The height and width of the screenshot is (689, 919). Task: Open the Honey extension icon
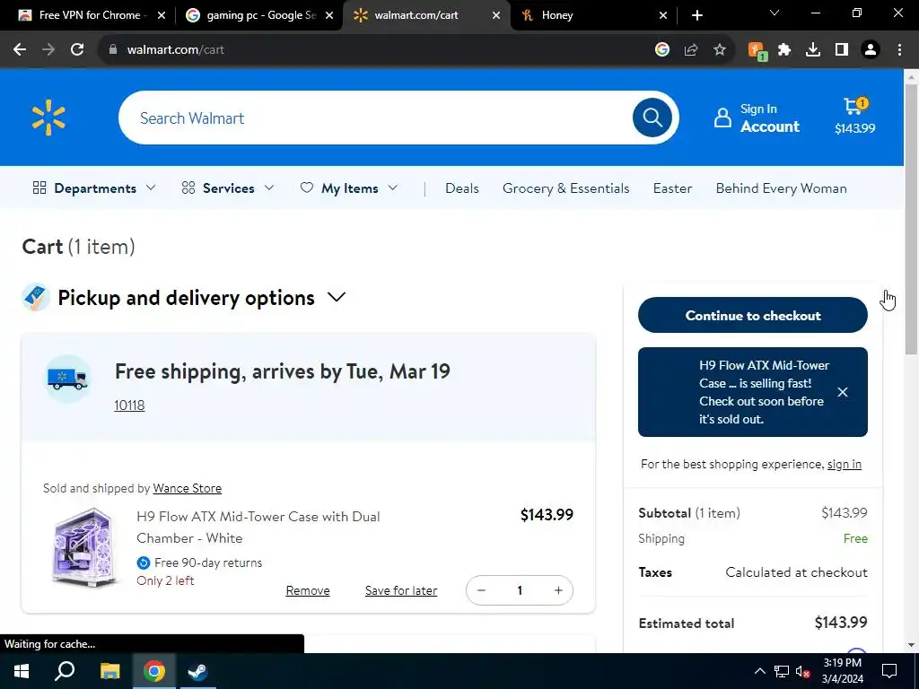coord(757,50)
